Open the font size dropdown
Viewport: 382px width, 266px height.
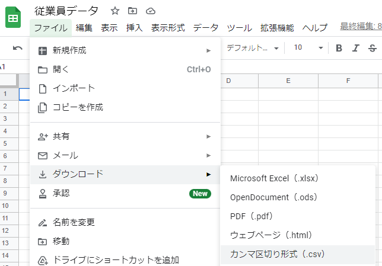[308, 48]
